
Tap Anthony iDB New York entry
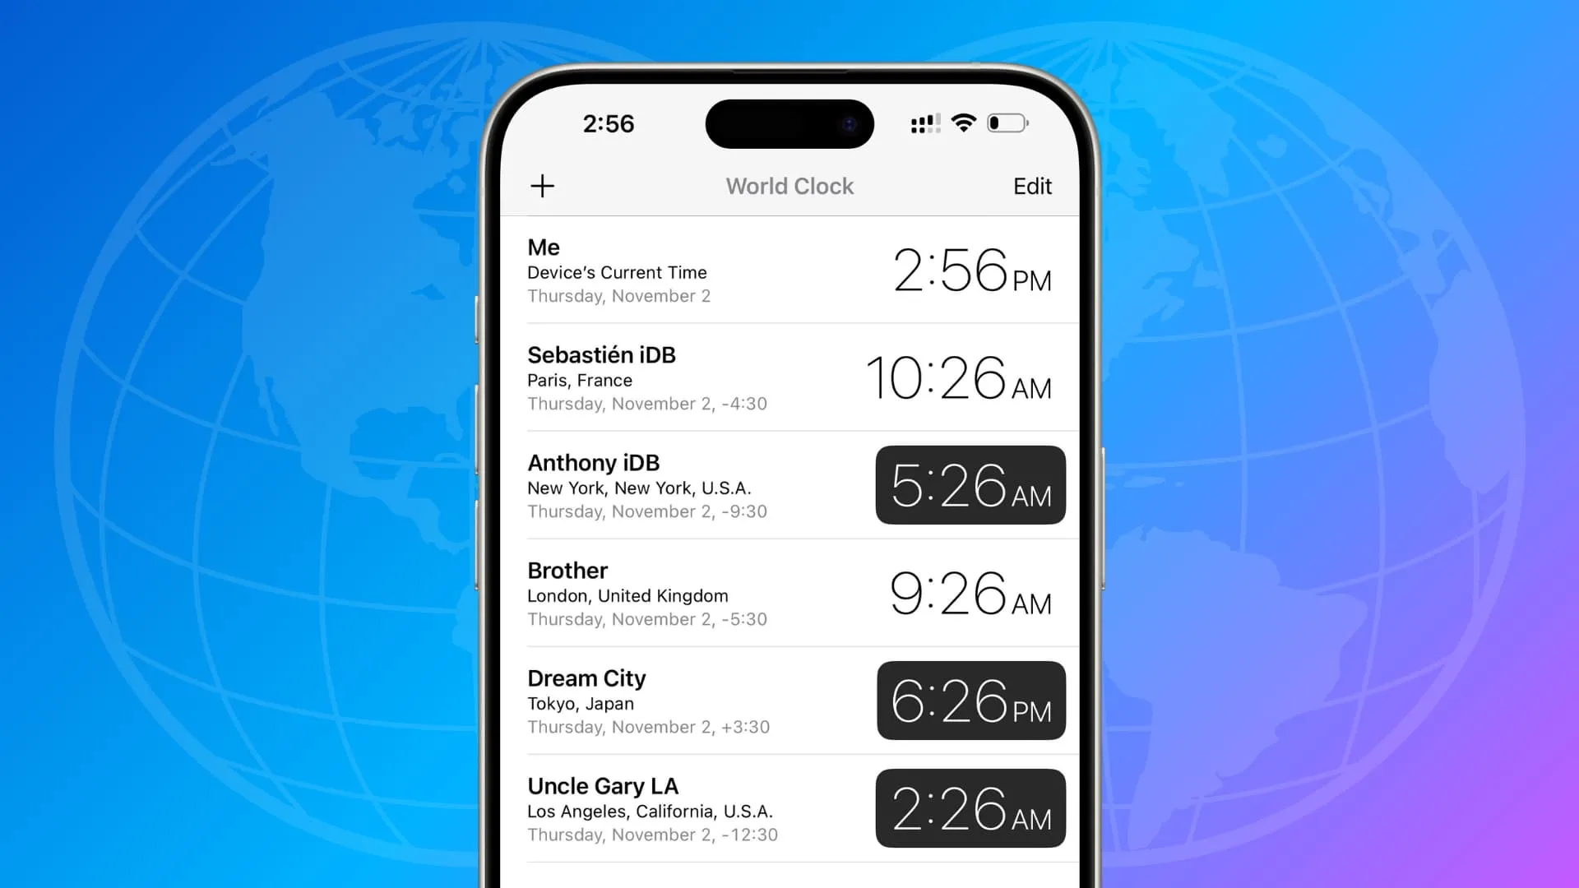pos(789,484)
